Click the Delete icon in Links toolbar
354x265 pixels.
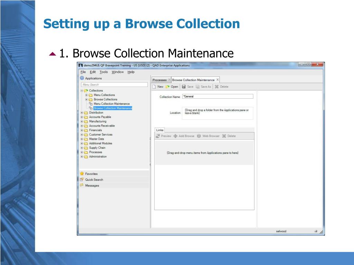224,136
